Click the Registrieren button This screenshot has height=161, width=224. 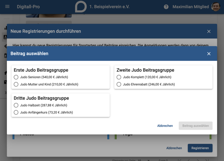pyautogui.click(x=200, y=148)
